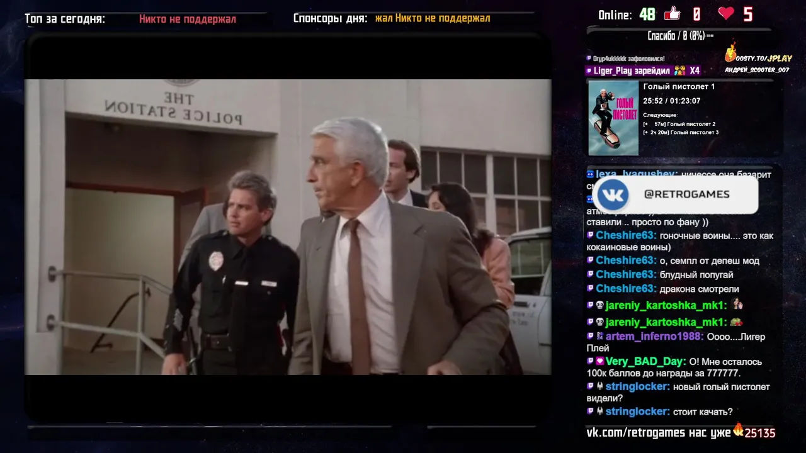Open the Голый пистолет movie poster thumbnail
The width and height of the screenshot is (806, 453).
coord(613,118)
